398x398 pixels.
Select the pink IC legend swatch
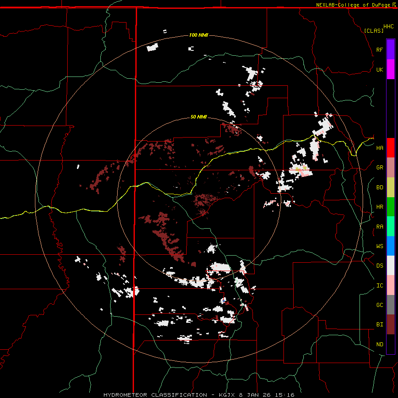(390, 285)
